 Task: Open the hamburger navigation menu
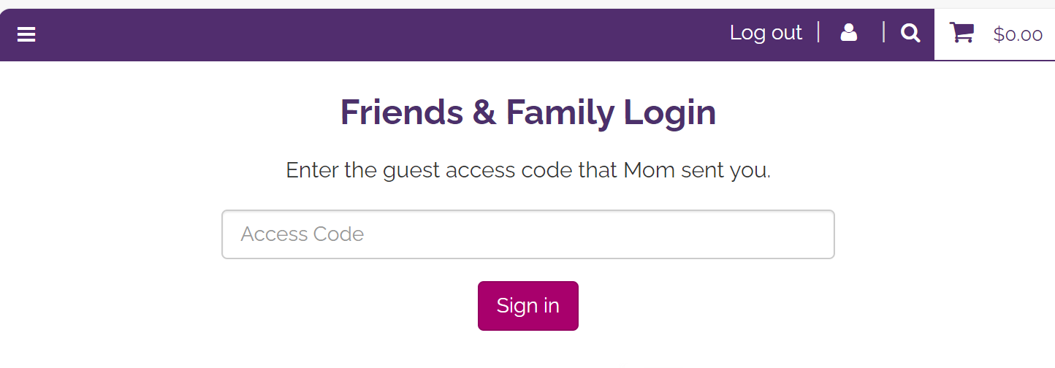point(26,34)
